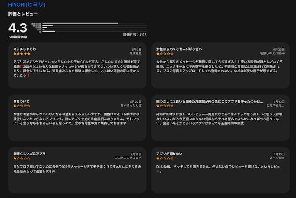This screenshot has width=296, height=198.
Task: Open the アプリが開かない review title
Action: [x=170, y=154]
